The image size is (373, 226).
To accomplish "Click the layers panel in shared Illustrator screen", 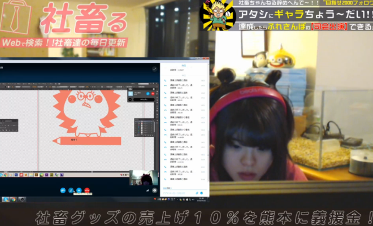I will (x=144, y=127).
